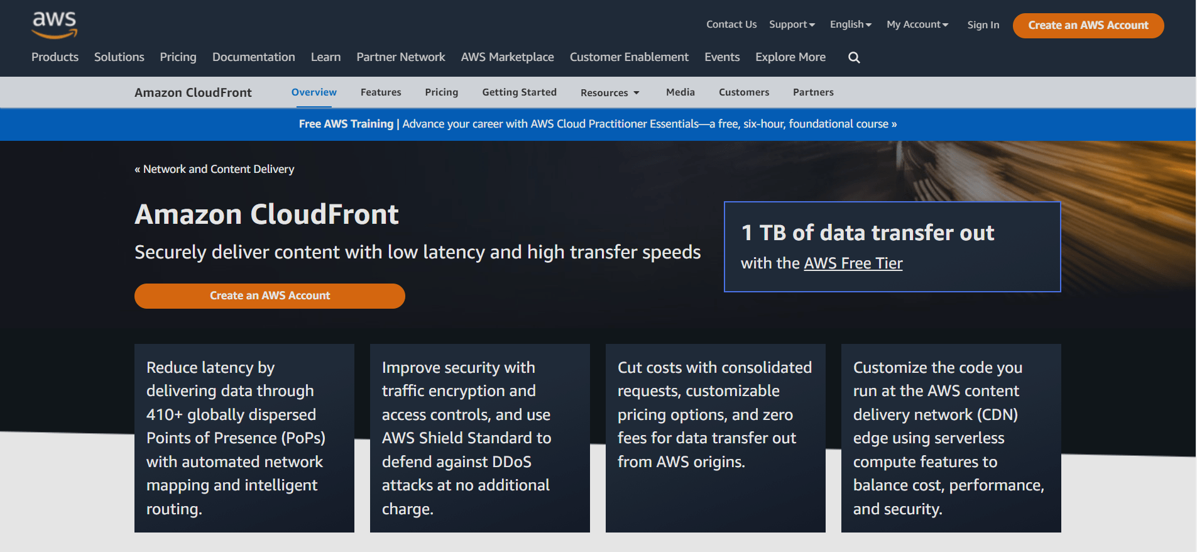Expand the My Account dropdown
Image resolution: width=1197 pixels, height=552 pixels.
pyautogui.click(x=917, y=25)
